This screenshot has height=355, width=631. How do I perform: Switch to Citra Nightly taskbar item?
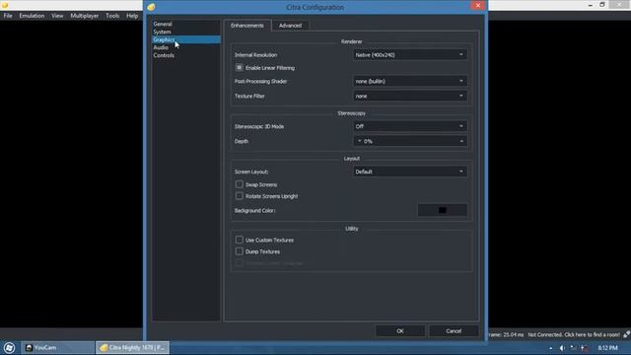point(132,347)
